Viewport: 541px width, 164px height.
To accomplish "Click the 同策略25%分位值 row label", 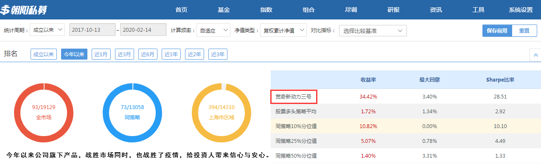I will tap(296, 141).
